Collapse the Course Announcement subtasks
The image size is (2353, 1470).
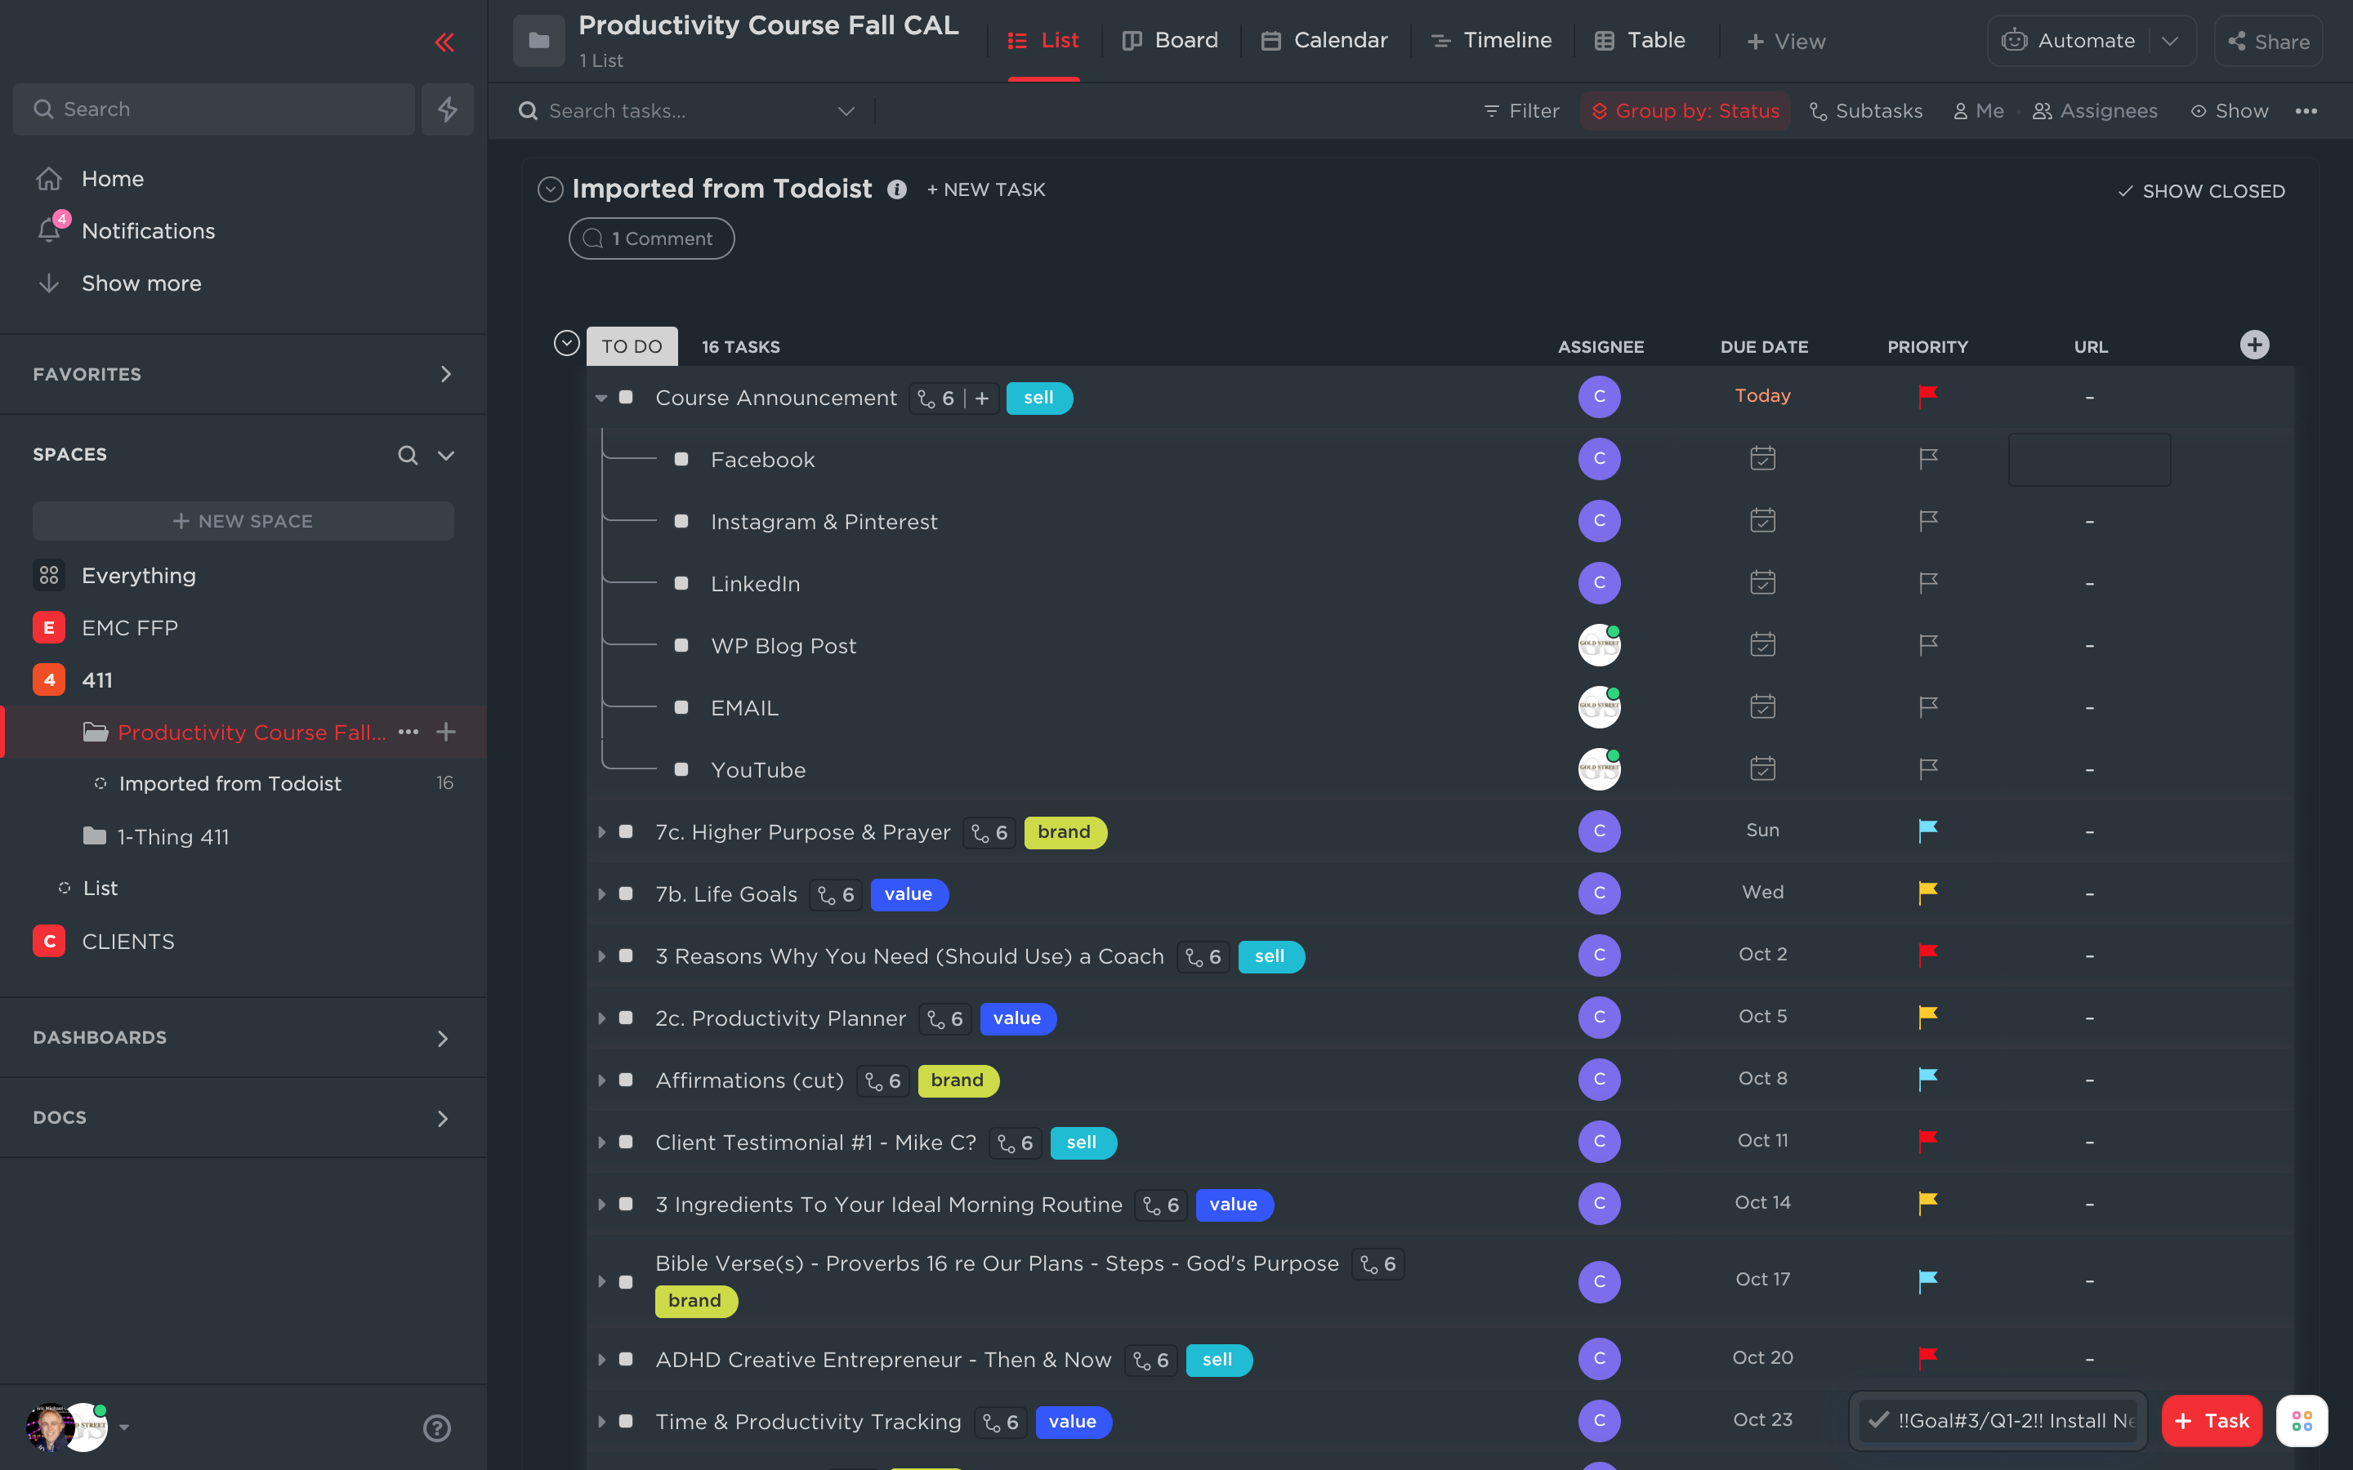(601, 398)
